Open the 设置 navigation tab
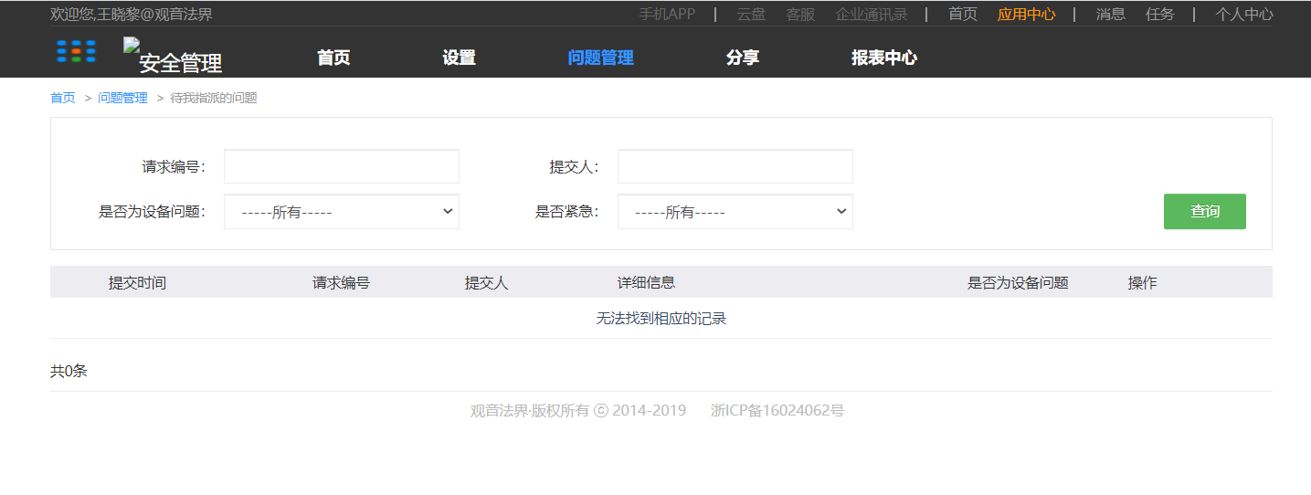Viewport: 1311px width, 495px height. pos(459,58)
